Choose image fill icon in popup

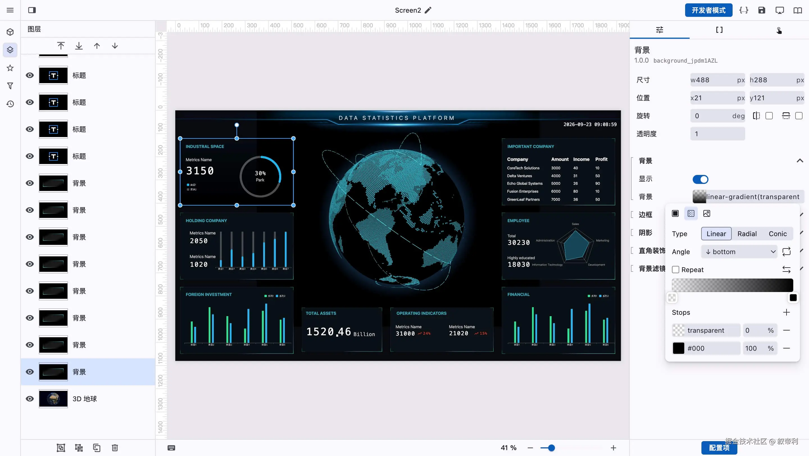pyautogui.click(x=707, y=213)
